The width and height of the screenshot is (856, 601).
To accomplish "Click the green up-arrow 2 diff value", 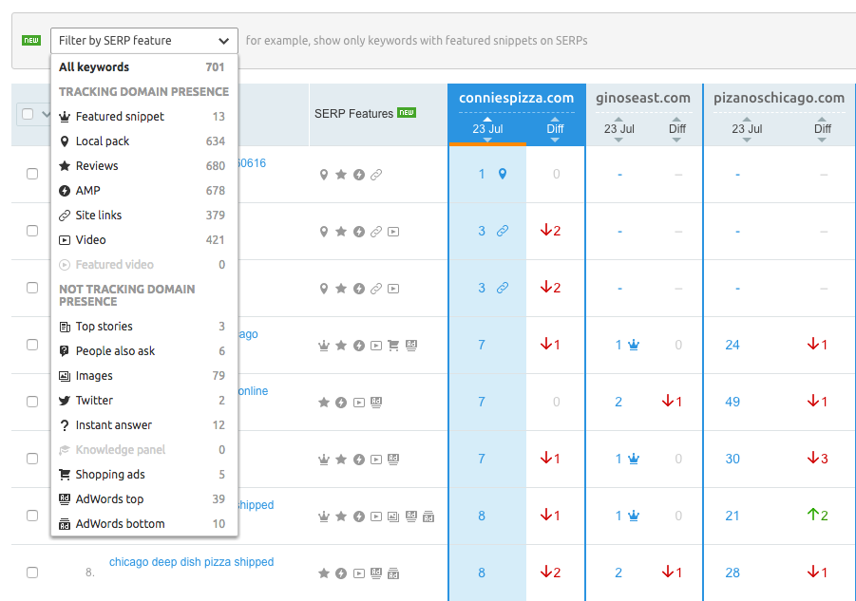I will click(x=817, y=515).
